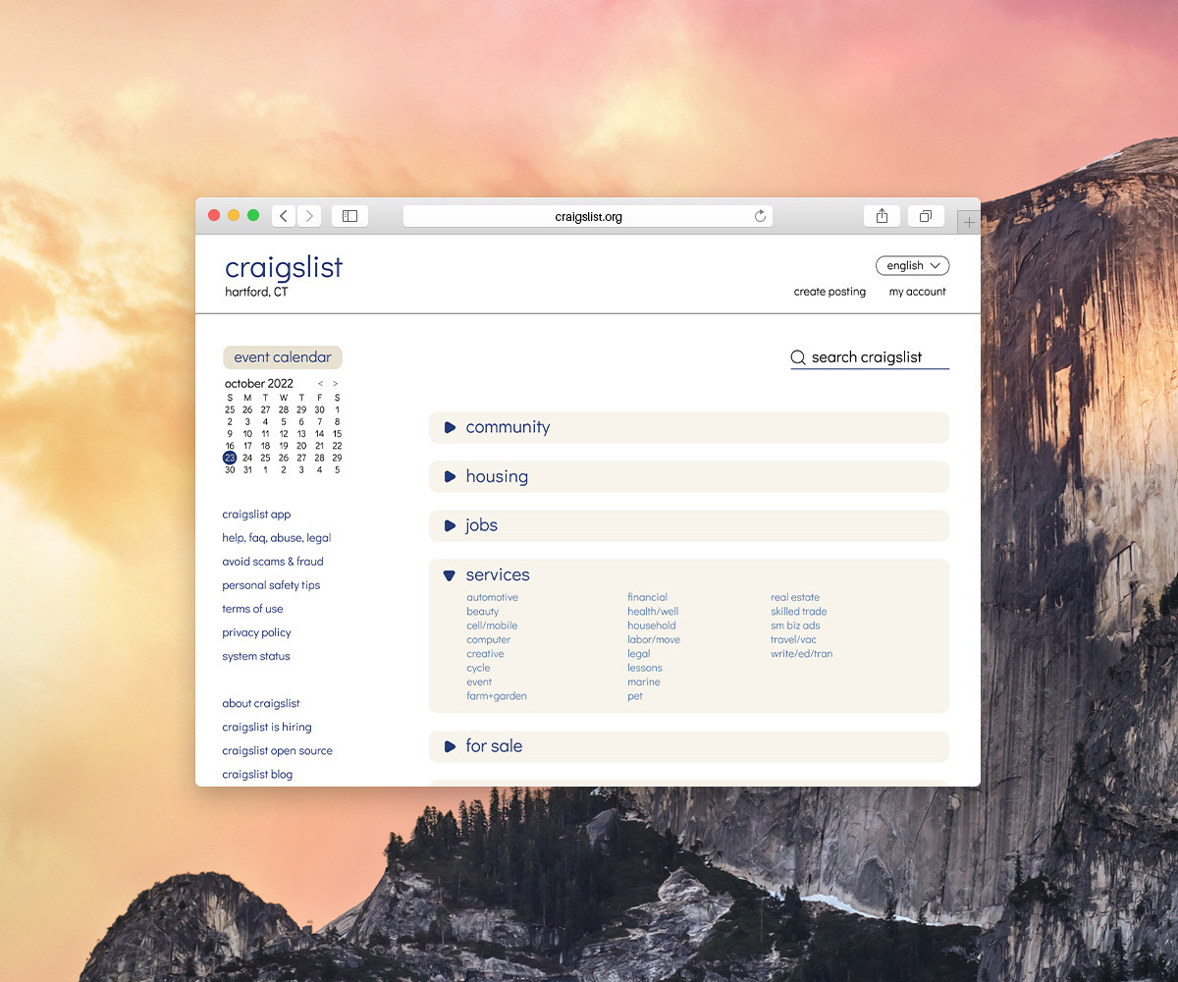Open system status link
Viewport: 1178px width, 982px height.
click(256, 656)
